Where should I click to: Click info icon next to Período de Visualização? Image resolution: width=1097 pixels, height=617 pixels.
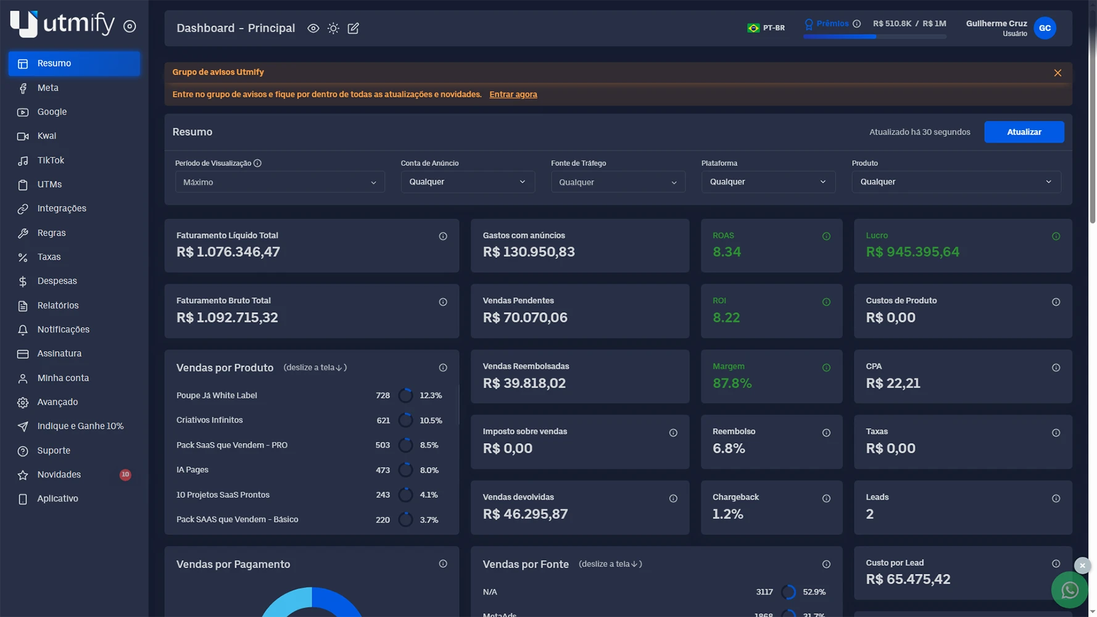[257, 164]
